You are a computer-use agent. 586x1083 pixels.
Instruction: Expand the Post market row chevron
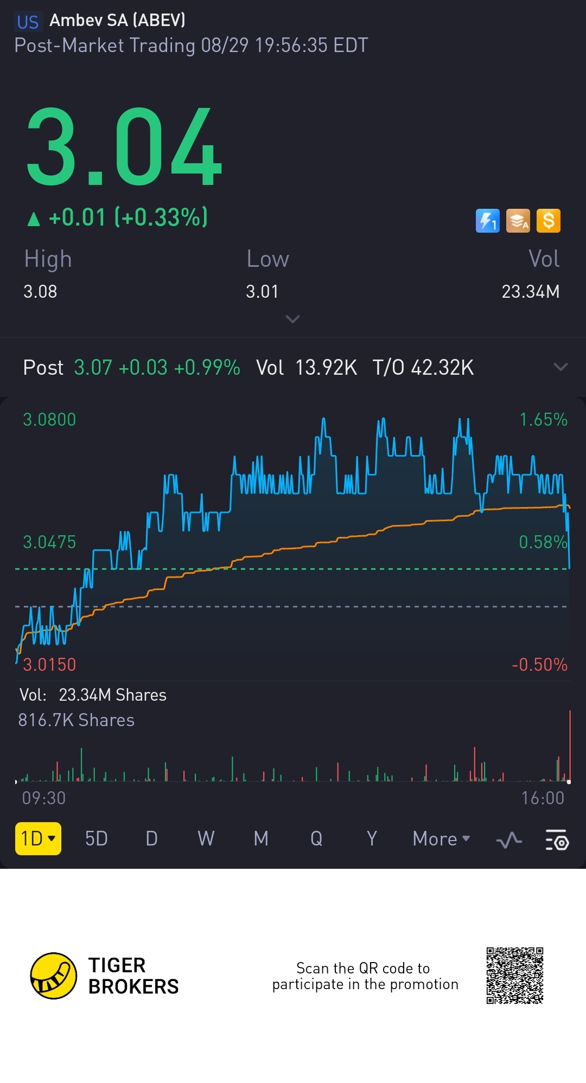(560, 367)
